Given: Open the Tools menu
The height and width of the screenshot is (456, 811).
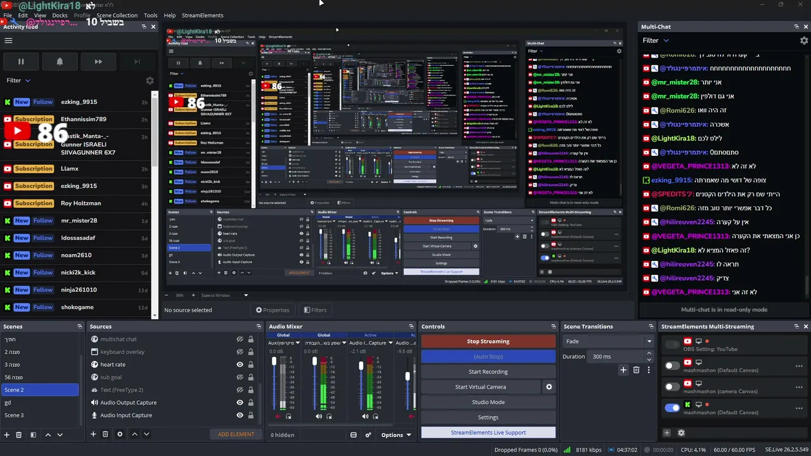Looking at the screenshot, I should 151,15.
